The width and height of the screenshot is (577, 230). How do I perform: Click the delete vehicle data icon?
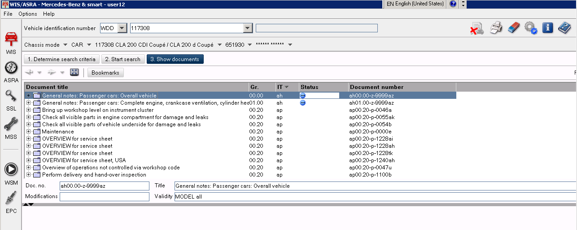click(476, 28)
